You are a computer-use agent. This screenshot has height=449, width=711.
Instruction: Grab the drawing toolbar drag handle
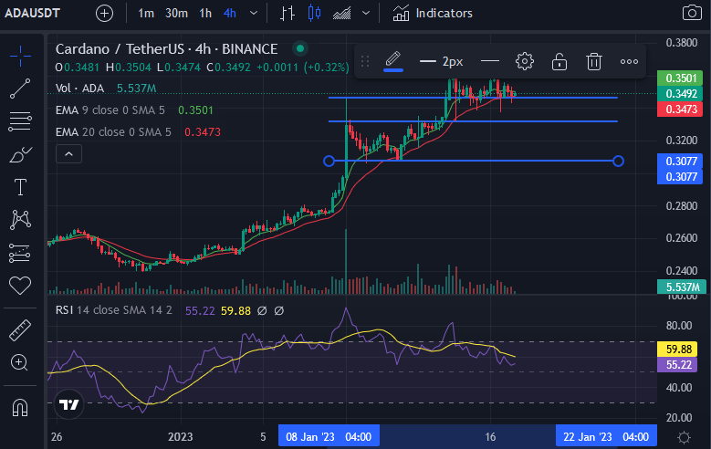(365, 61)
